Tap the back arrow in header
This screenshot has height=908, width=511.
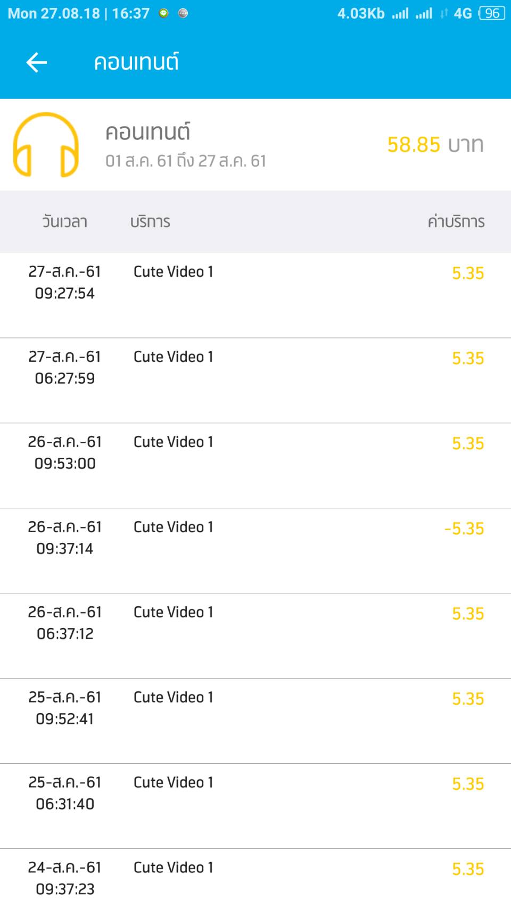[37, 62]
